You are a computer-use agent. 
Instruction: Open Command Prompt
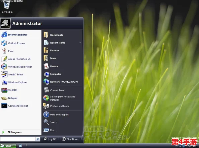(21, 106)
